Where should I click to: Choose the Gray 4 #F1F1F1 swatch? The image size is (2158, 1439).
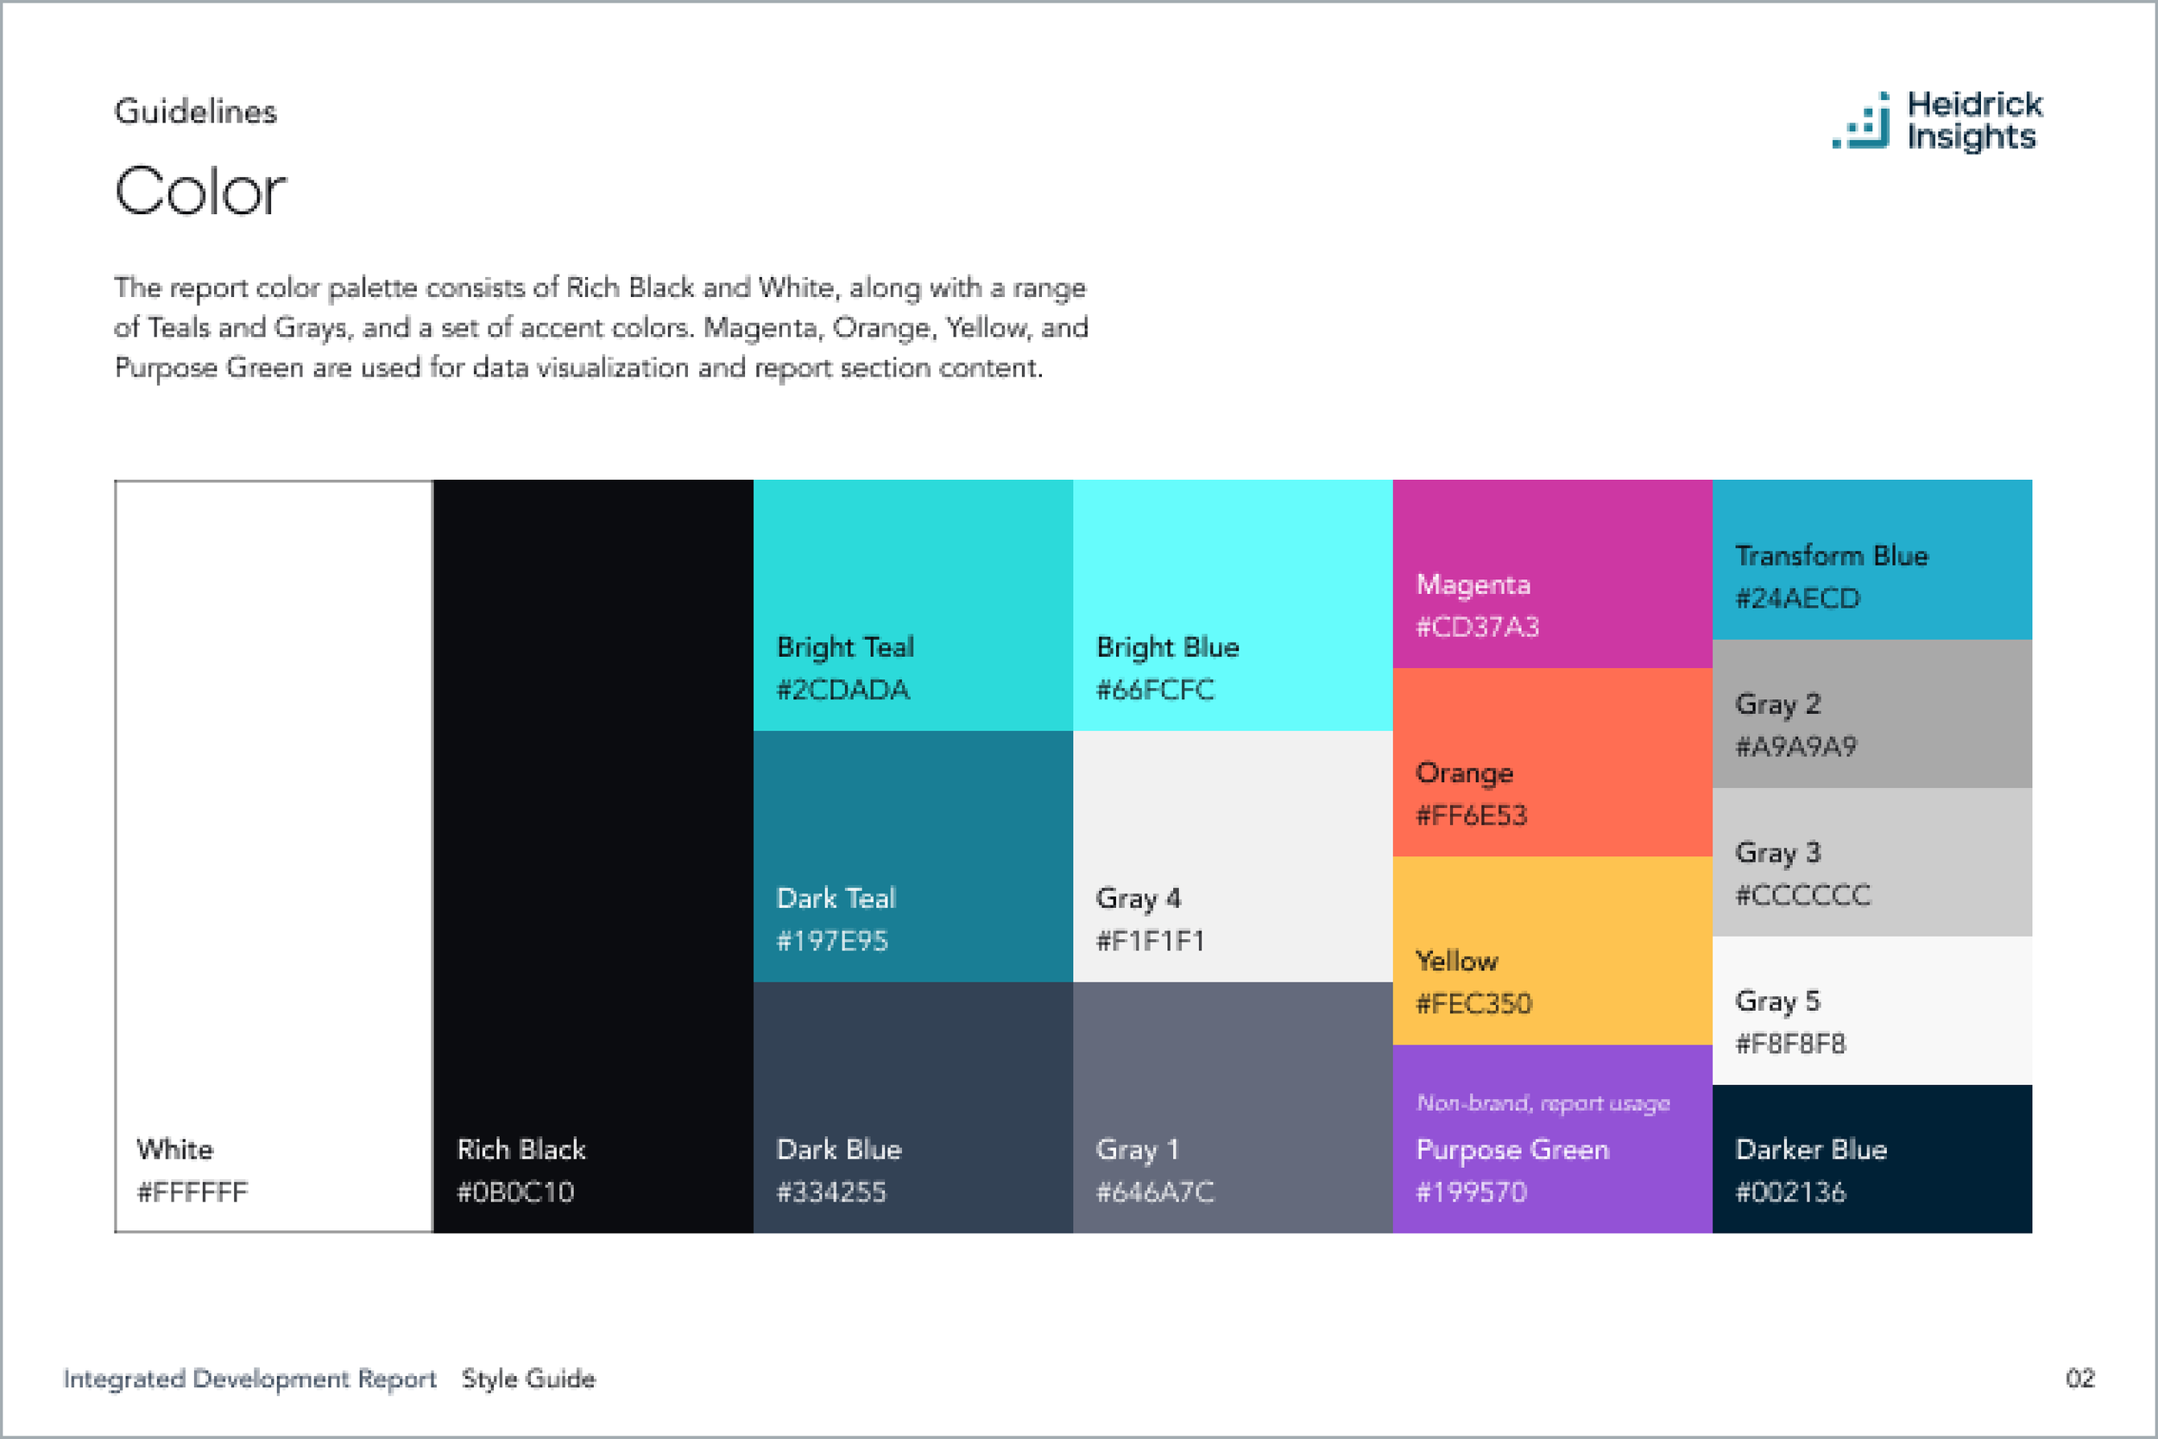point(1231,855)
